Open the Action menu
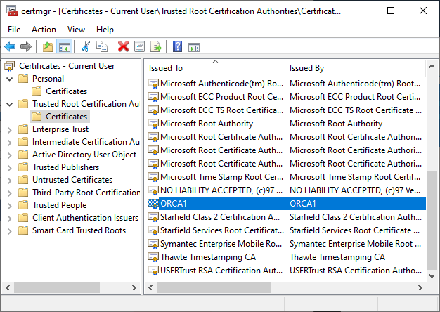Screen dimensions: 440x312 click(44, 30)
